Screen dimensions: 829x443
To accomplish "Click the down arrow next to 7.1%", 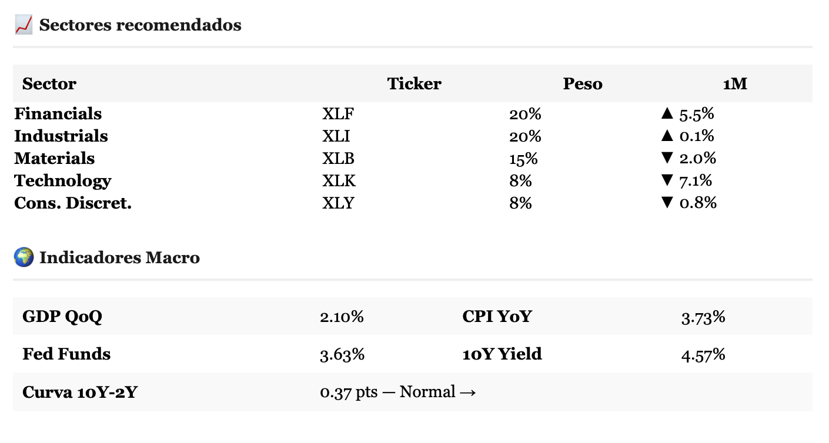I will pyautogui.click(x=667, y=181).
